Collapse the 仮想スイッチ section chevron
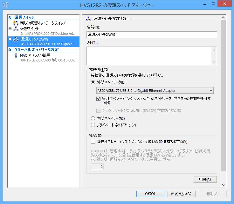Screen dimensions: 234x204 (x=10, y=17)
